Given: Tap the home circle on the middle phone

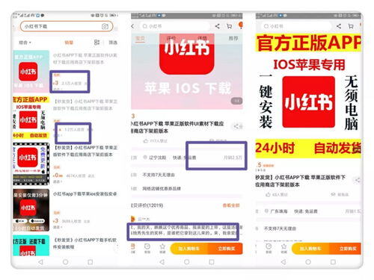Looking at the screenshot, I should (x=187, y=262).
